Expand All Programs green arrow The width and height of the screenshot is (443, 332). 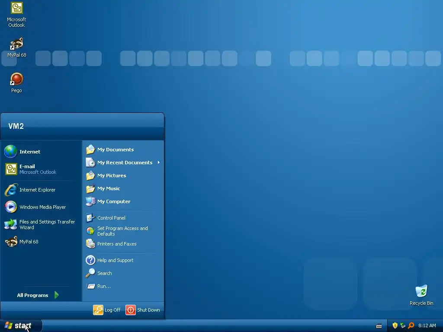pyautogui.click(x=57, y=295)
